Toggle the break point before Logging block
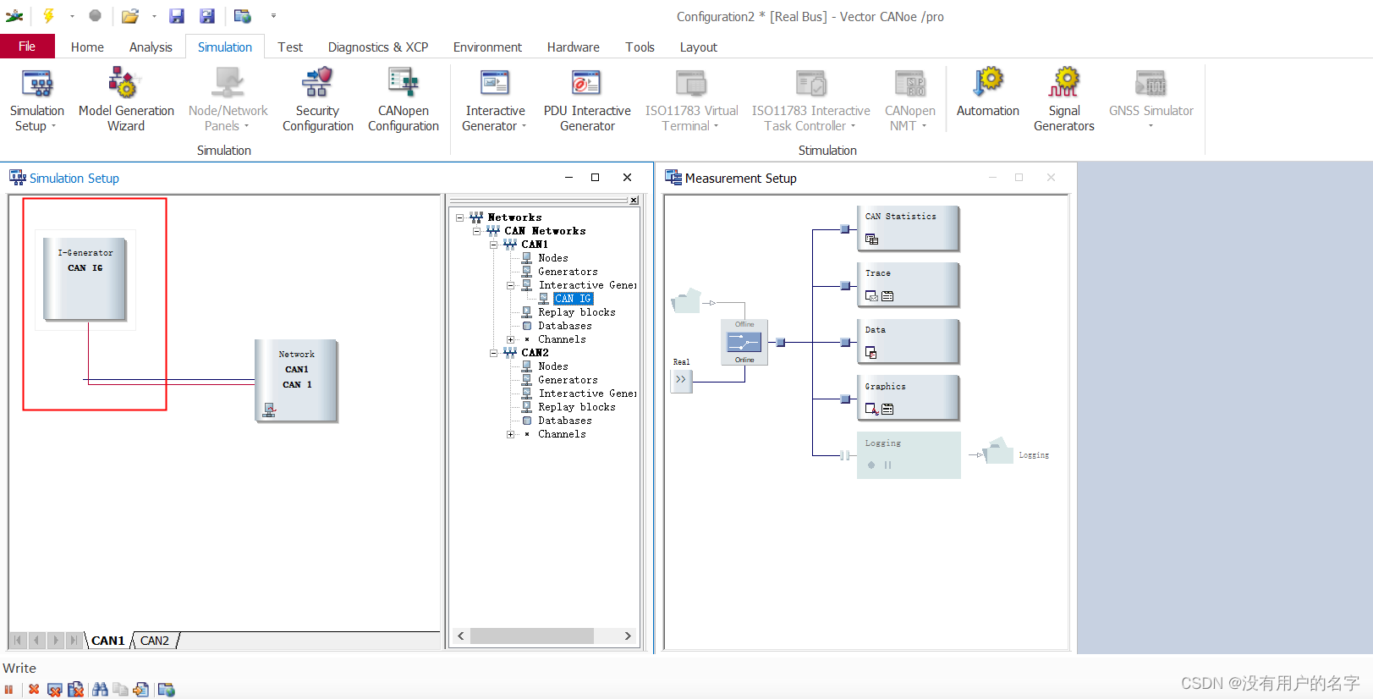The image size is (1373, 699). coord(844,455)
